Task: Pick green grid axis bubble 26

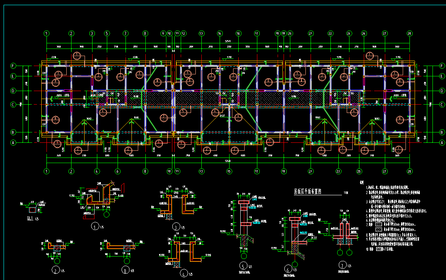Action: tap(364, 33)
